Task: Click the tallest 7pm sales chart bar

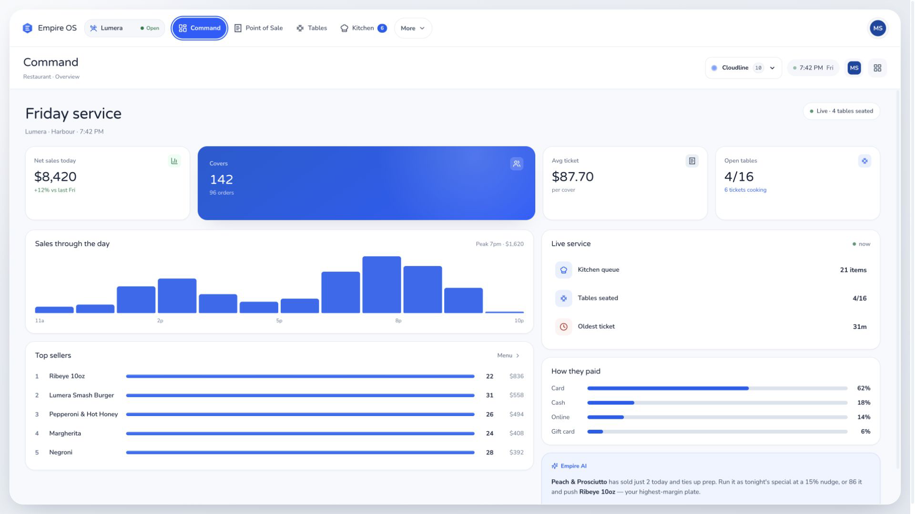Action: pyautogui.click(x=382, y=285)
